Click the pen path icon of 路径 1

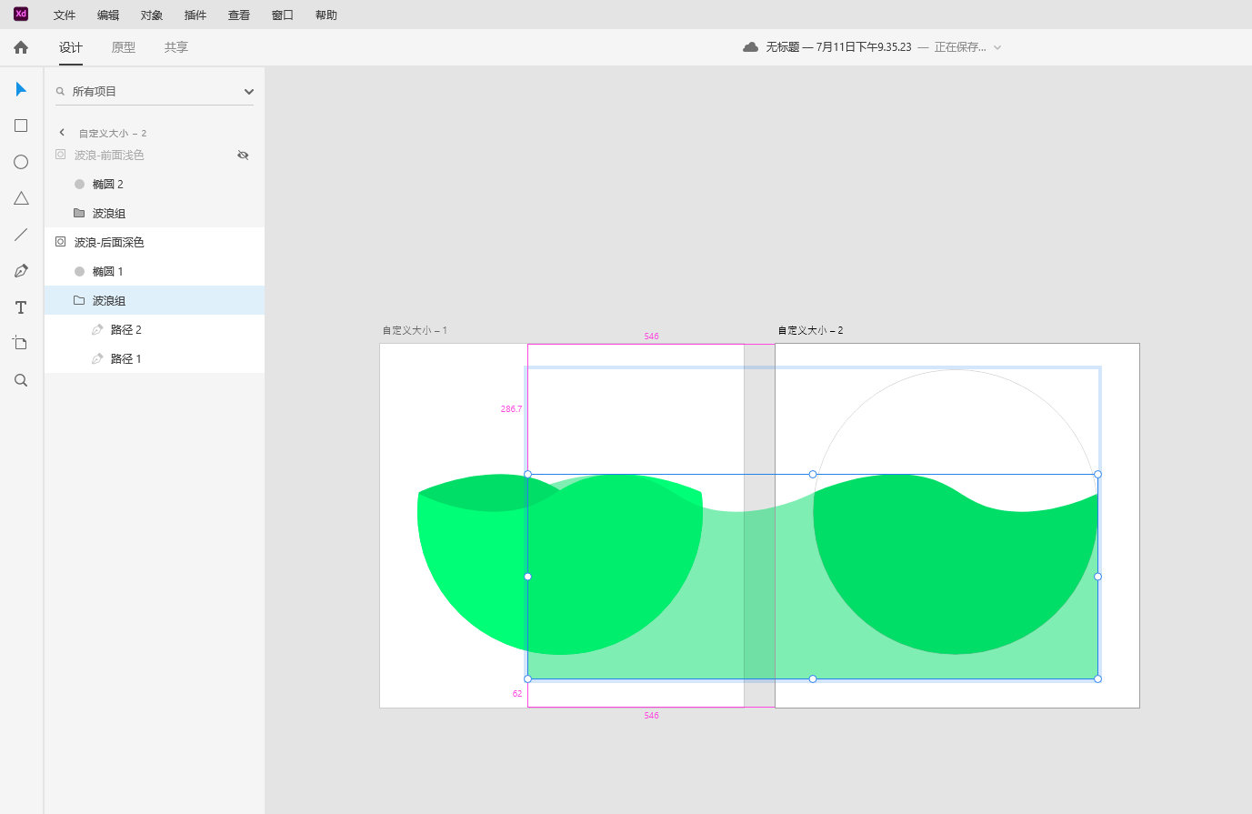[97, 358]
